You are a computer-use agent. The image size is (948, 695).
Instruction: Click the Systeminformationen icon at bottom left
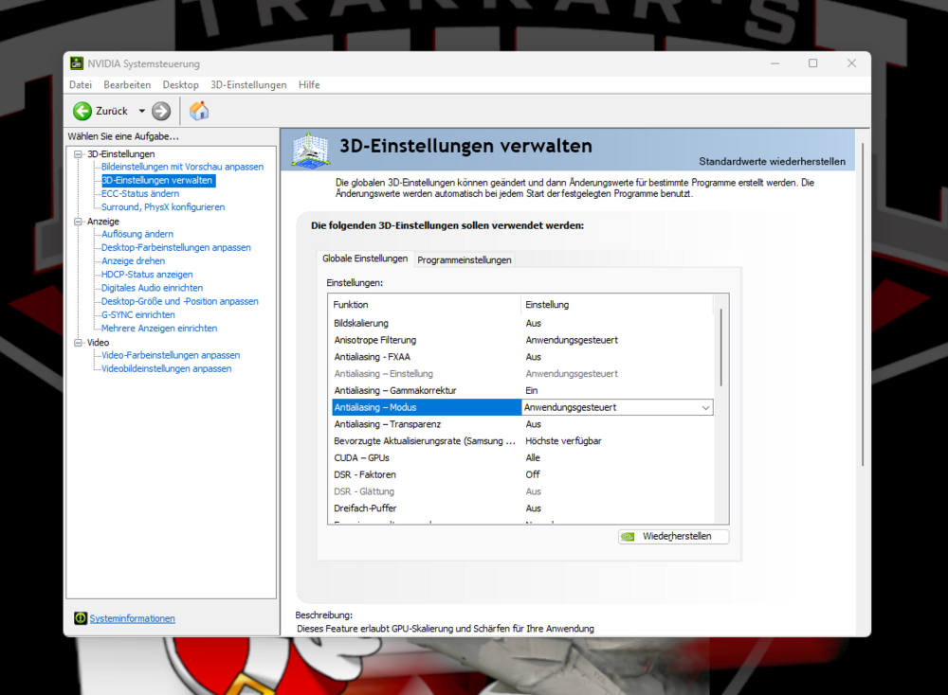click(x=80, y=617)
